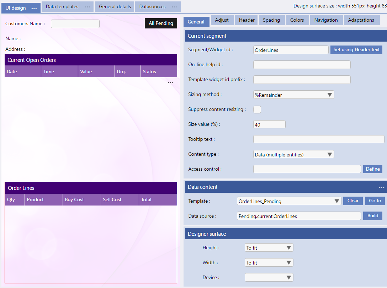Open the Designer surface Height dropdown
Viewport: 387px width, 288px height.
tap(269, 248)
